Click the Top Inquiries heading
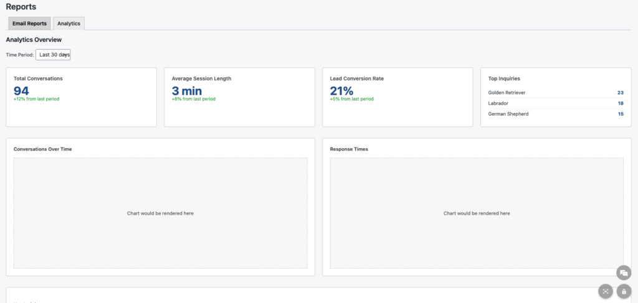 coord(503,78)
